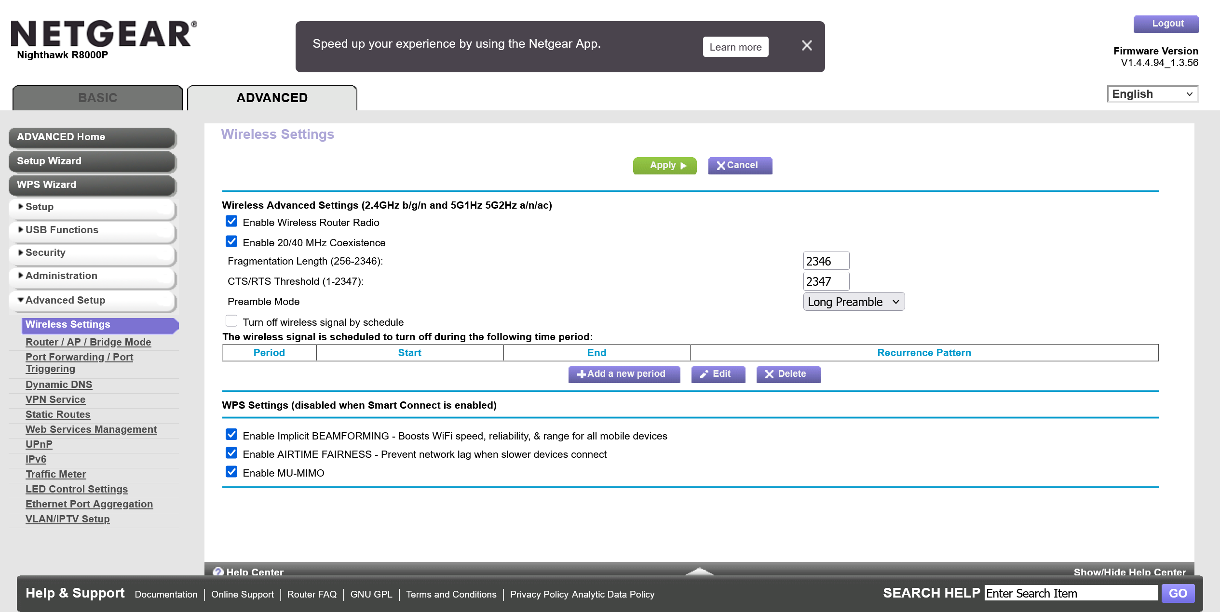Click the GO search help button

pos(1177,593)
